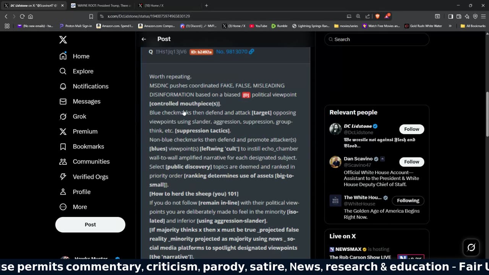
Task: Switch to (10) Home / X tab
Action: point(168,6)
